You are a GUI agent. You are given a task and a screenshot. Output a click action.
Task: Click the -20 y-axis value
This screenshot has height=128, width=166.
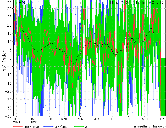coord(8,91)
